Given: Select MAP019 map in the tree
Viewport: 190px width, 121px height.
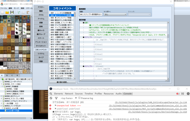Looking at the screenshot, I should pos(15,91).
